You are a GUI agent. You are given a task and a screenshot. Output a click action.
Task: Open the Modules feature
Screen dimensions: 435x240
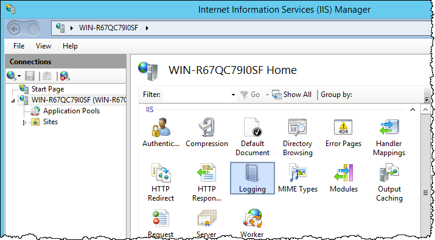coord(344,178)
